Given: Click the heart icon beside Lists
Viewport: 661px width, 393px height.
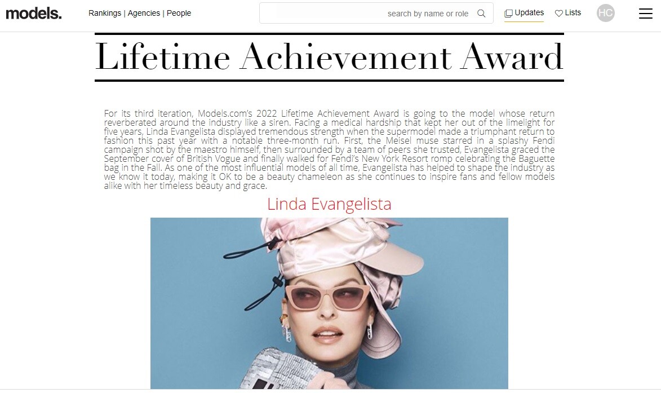Looking at the screenshot, I should [x=558, y=14].
